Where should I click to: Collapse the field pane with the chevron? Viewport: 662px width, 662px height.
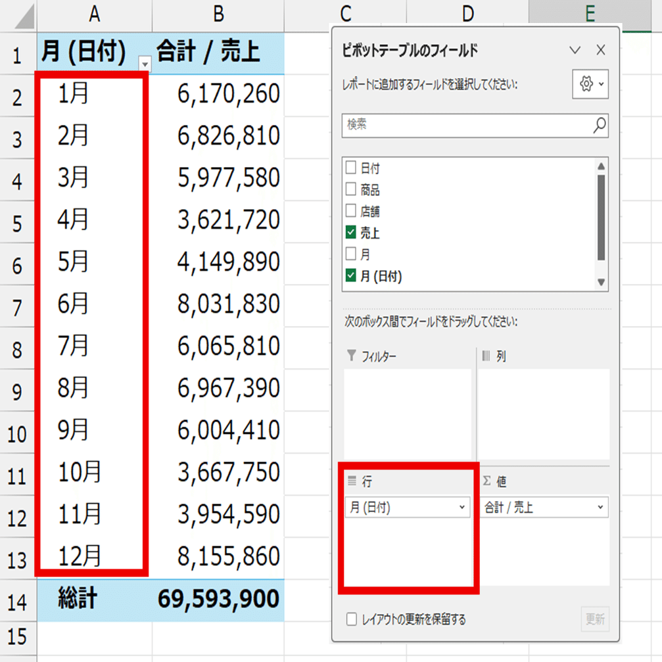(x=575, y=50)
